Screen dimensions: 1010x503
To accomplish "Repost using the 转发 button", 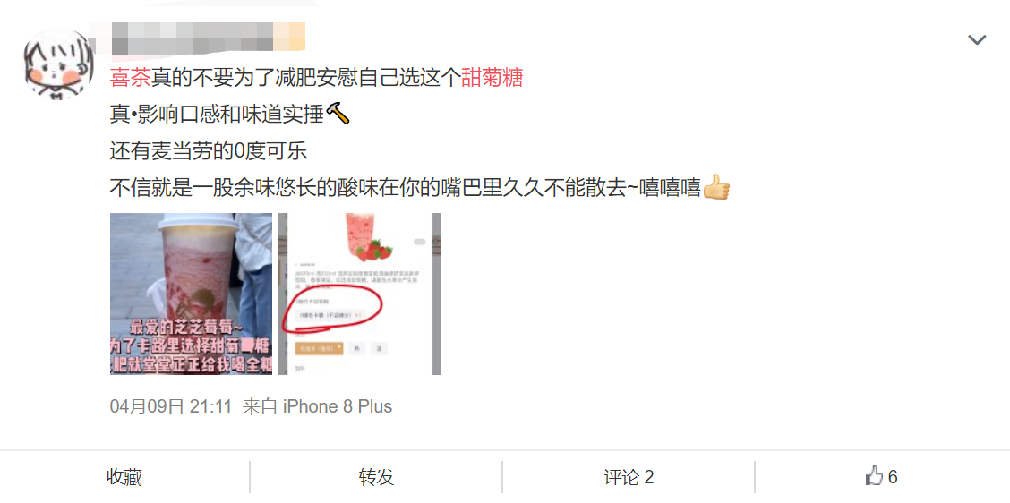I will pyautogui.click(x=377, y=477).
